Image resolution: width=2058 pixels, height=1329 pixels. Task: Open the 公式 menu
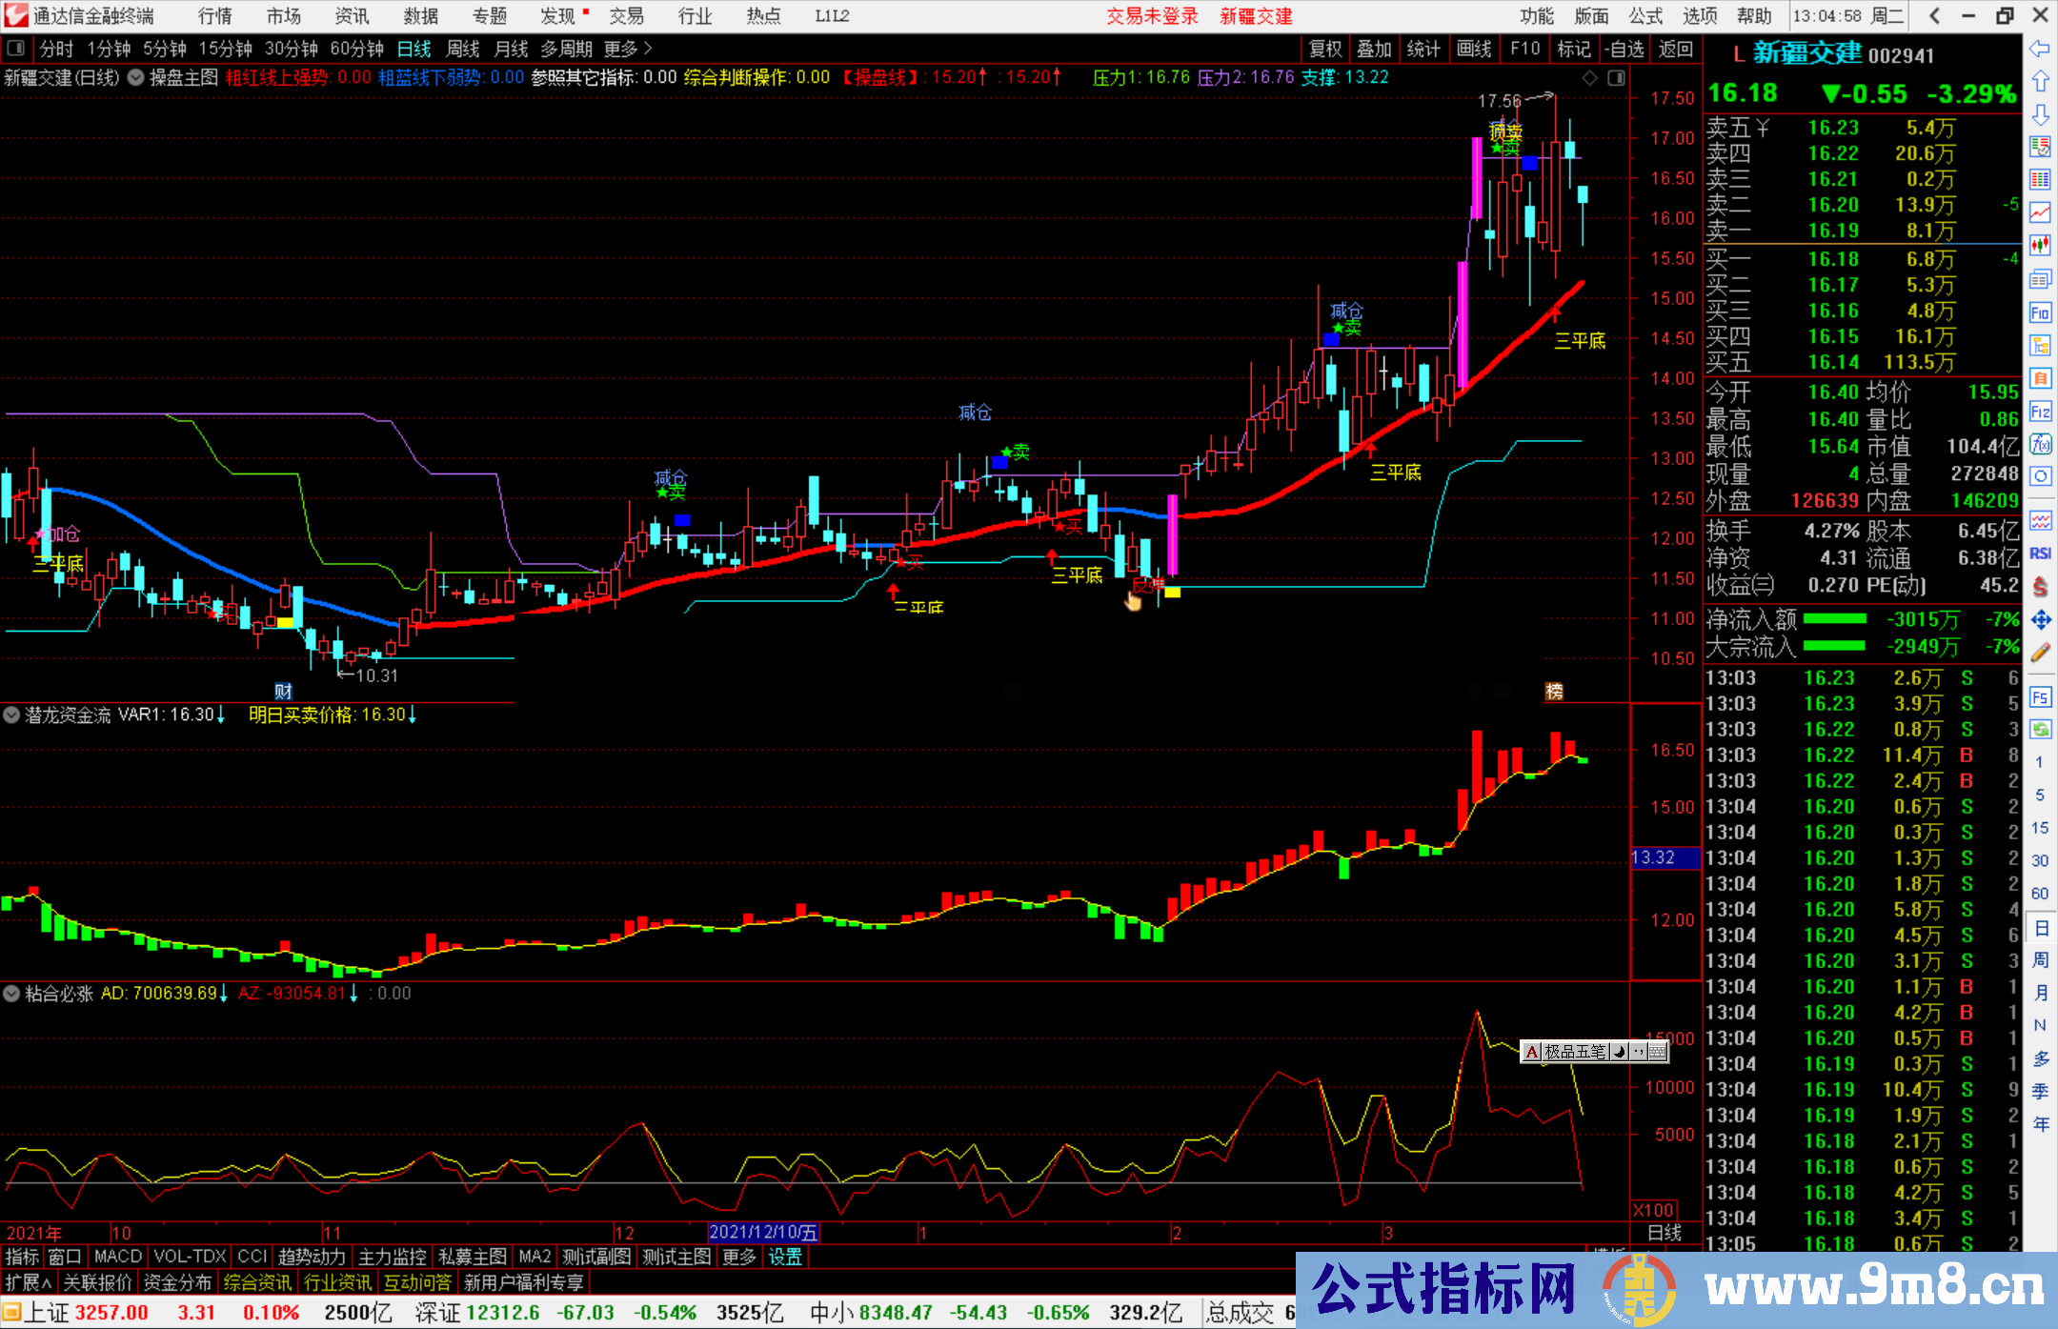tap(1645, 16)
